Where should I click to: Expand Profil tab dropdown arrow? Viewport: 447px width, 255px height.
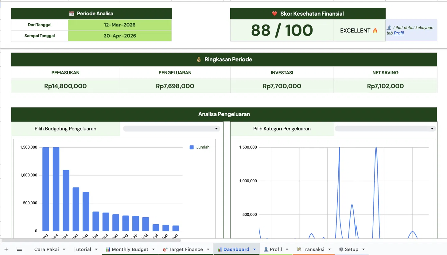tap(287, 249)
